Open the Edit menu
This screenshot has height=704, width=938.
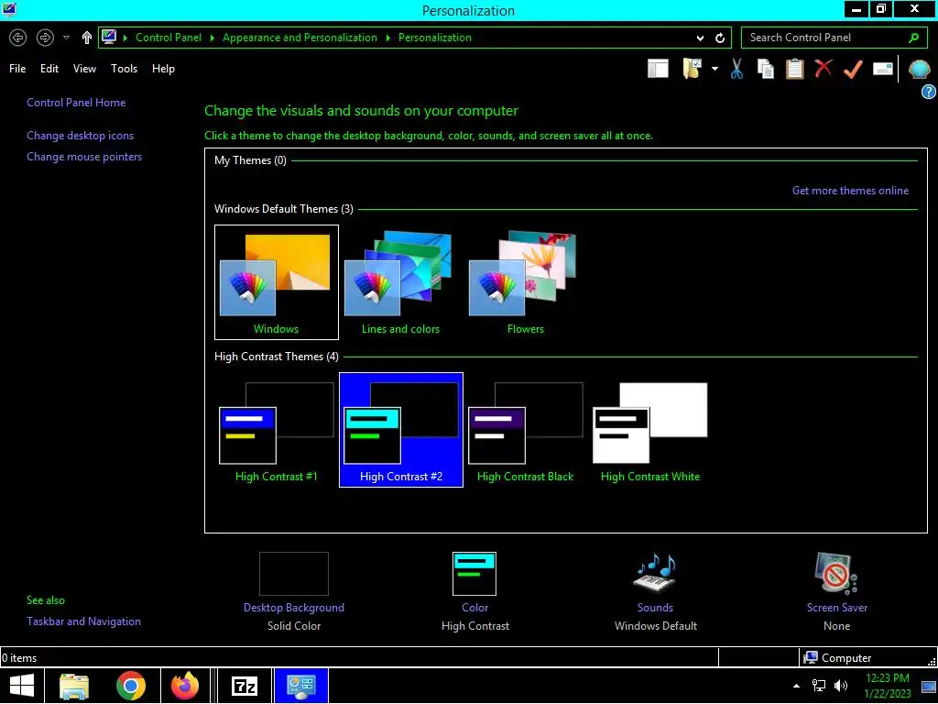49,69
